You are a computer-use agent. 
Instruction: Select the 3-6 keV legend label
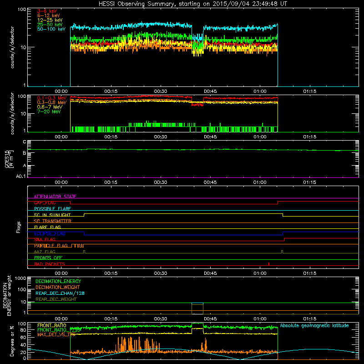tap(47, 11)
